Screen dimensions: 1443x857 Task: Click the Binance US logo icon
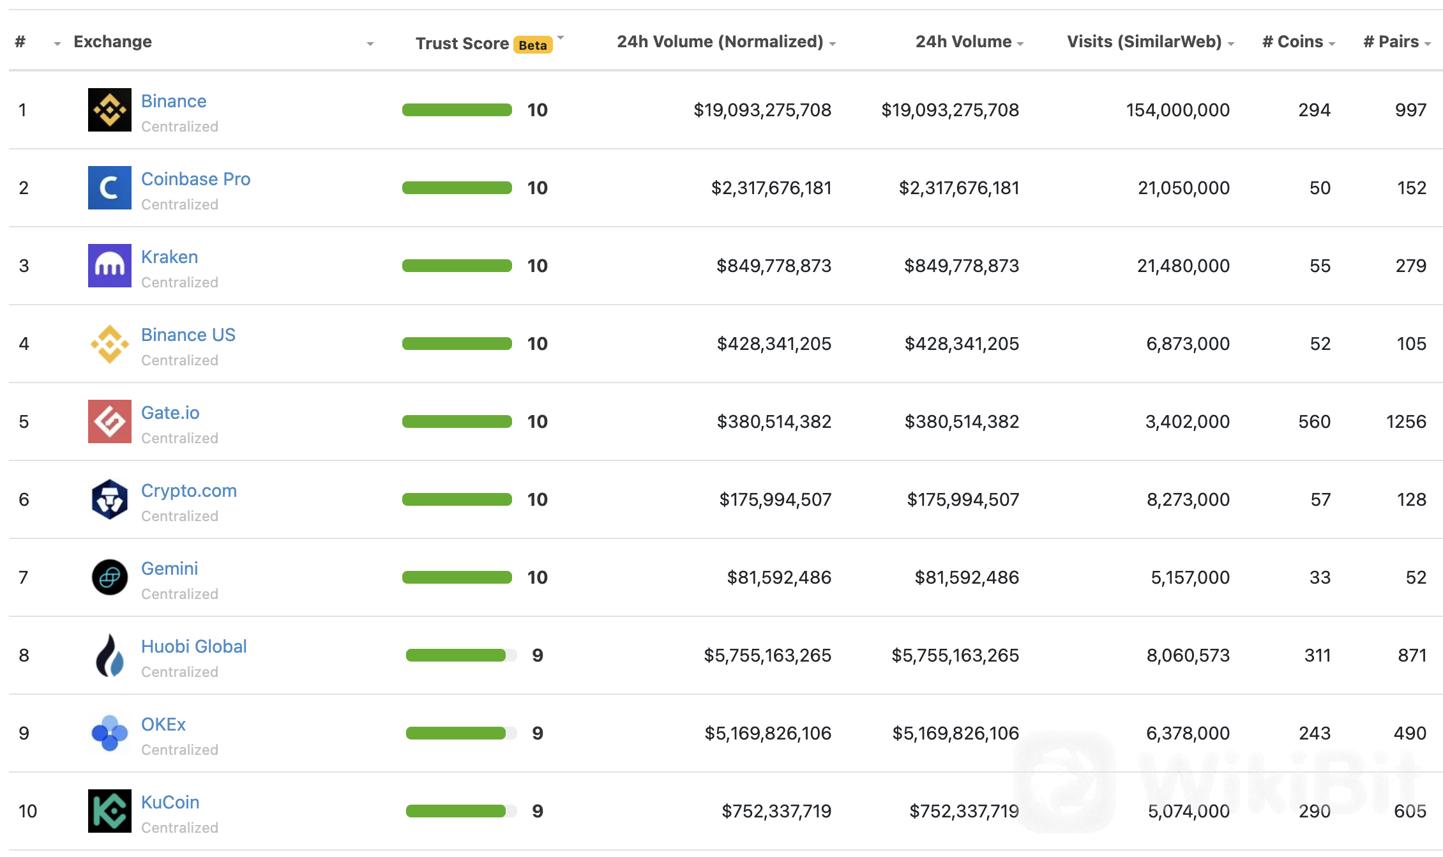click(110, 344)
